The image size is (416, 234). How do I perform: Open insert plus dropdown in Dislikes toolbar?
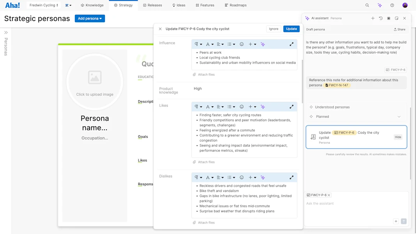pyautogui.click(x=252, y=177)
